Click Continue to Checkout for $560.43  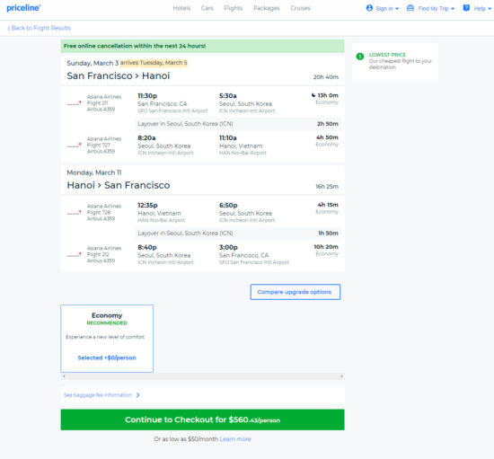[x=203, y=419]
